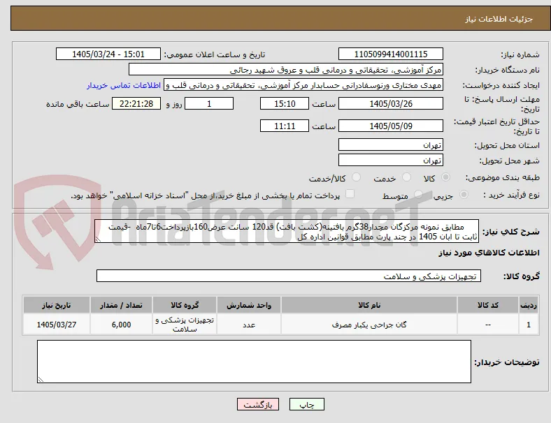Toggle the Islamic treasury payment checkbox

350,194
